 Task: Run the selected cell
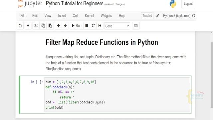(77, 26)
